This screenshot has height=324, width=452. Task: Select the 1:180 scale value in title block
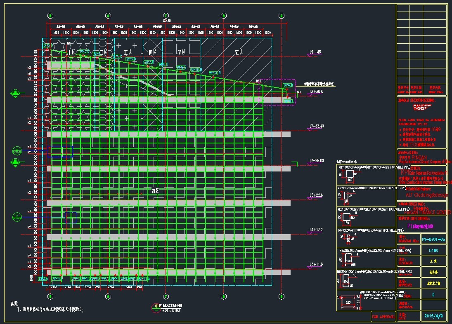pos(433,250)
